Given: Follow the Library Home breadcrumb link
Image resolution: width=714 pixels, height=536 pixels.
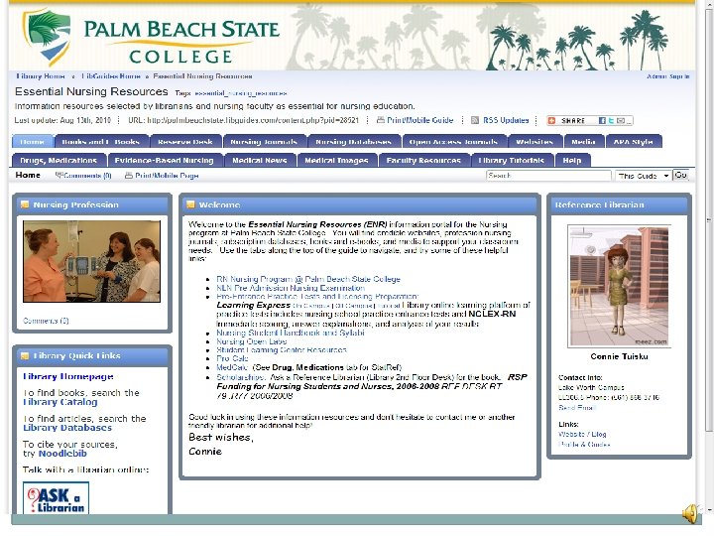Looking at the screenshot, I should pyautogui.click(x=41, y=76).
